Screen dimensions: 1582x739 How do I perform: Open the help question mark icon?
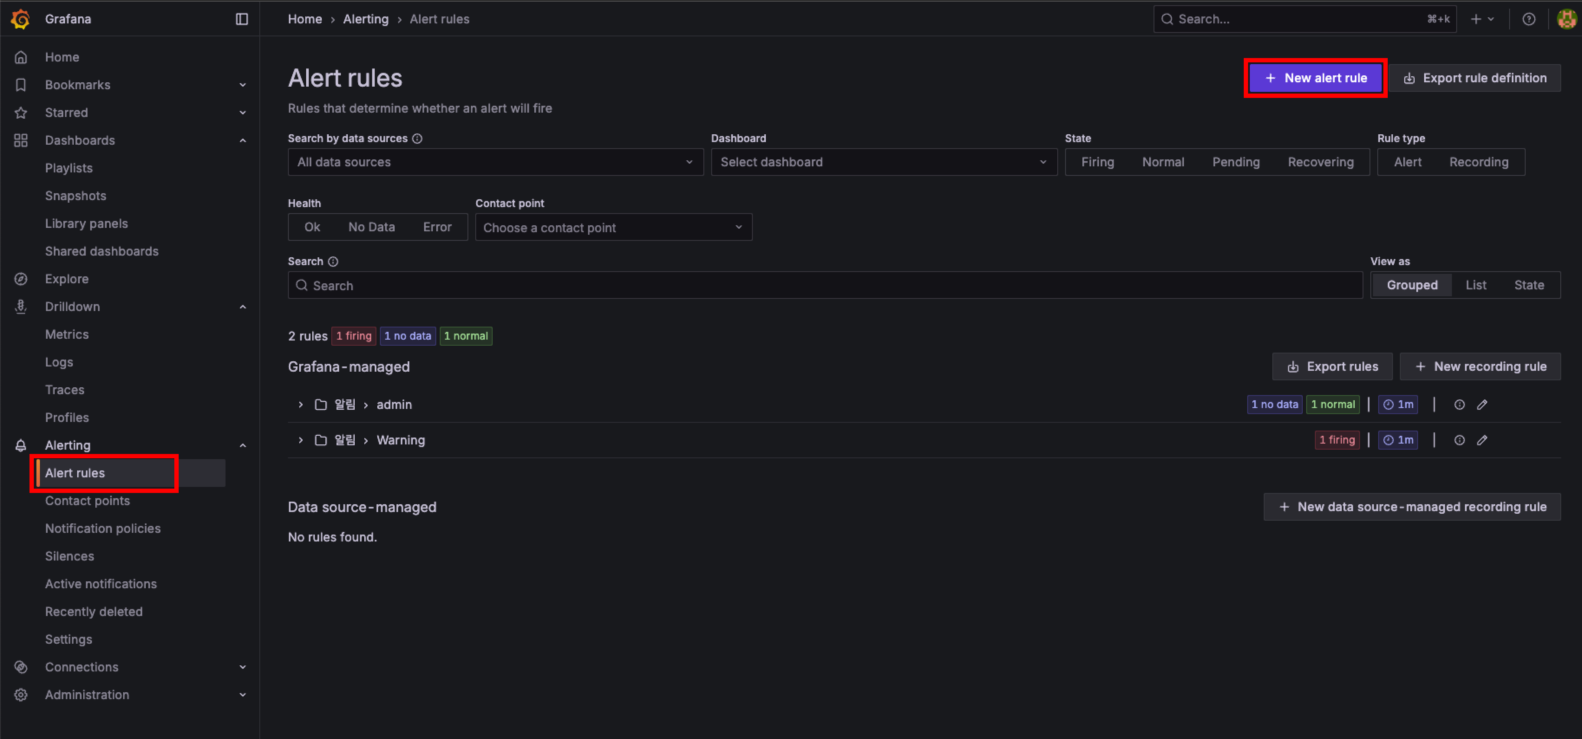pyautogui.click(x=1529, y=19)
